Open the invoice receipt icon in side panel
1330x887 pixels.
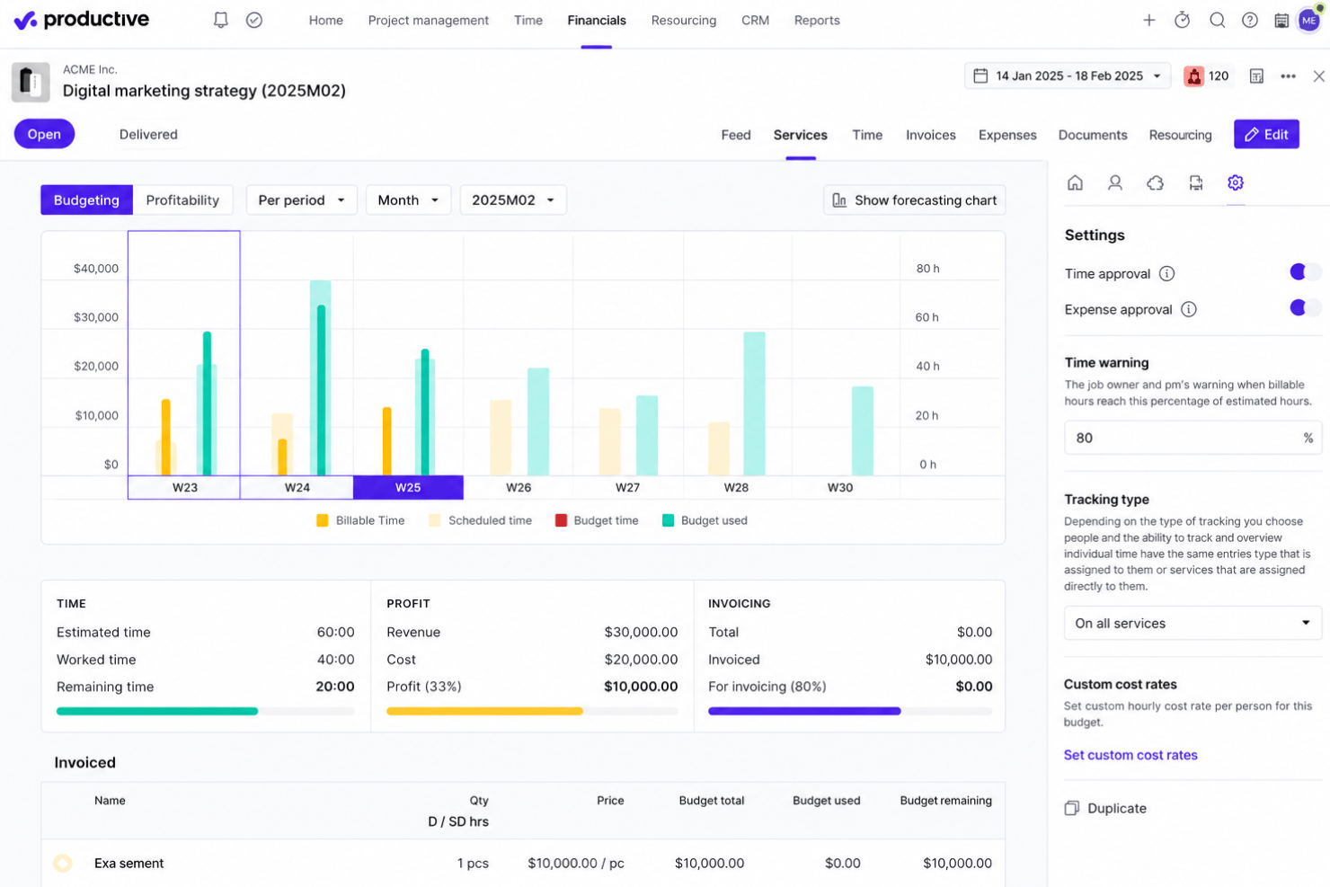1195,182
